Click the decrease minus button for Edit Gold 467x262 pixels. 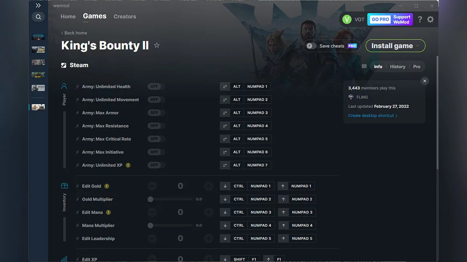click(152, 186)
